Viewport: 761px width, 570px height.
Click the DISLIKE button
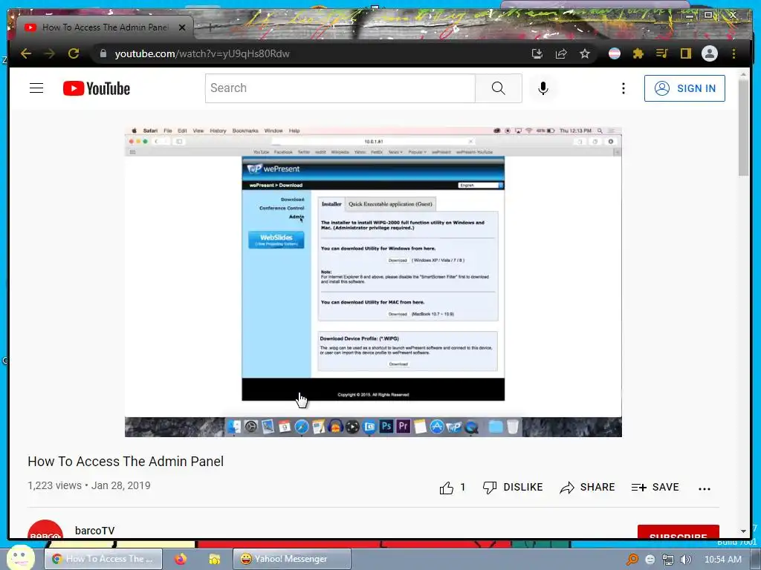(513, 487)
